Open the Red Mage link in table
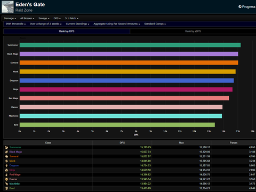 tap(15, 175)
